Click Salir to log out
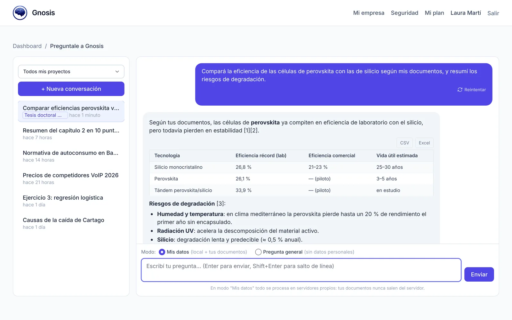Viewport: 512px width, 320px height. coord(493,13)
